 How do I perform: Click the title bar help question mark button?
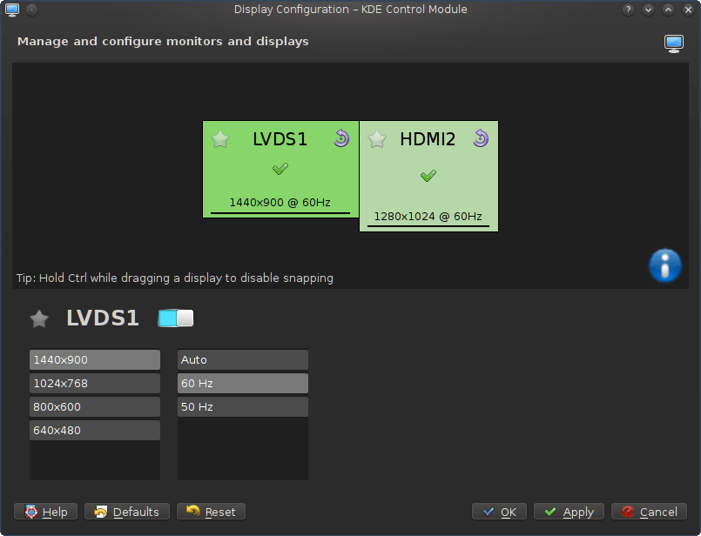click(628, 10)
